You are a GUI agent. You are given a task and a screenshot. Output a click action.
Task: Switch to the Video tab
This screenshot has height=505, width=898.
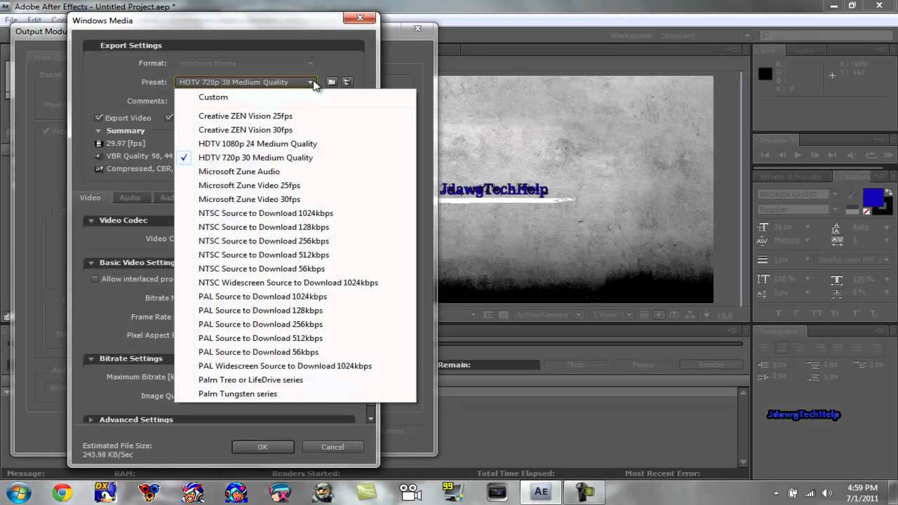[x=90, y=198]
